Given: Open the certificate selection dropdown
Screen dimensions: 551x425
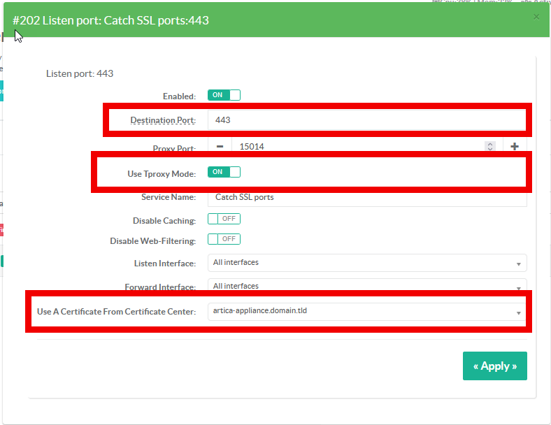Looking at the screenshot, I should click(x=367, y=311).
